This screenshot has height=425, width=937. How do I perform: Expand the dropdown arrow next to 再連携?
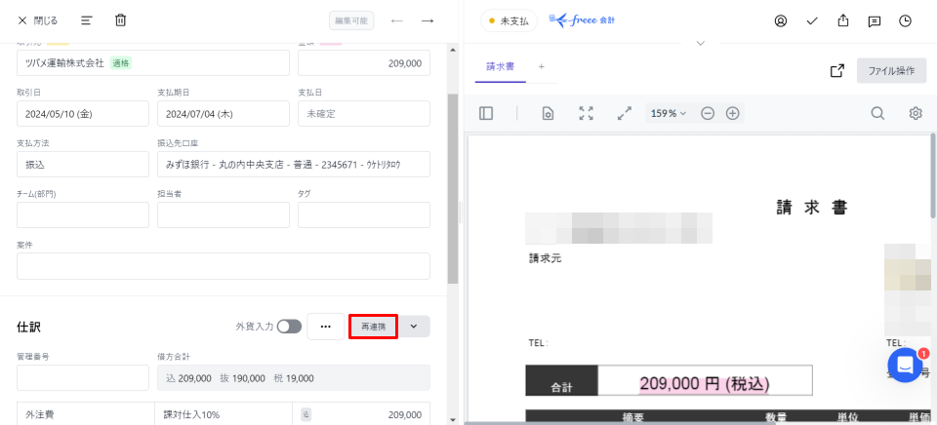tap(414, 327)
